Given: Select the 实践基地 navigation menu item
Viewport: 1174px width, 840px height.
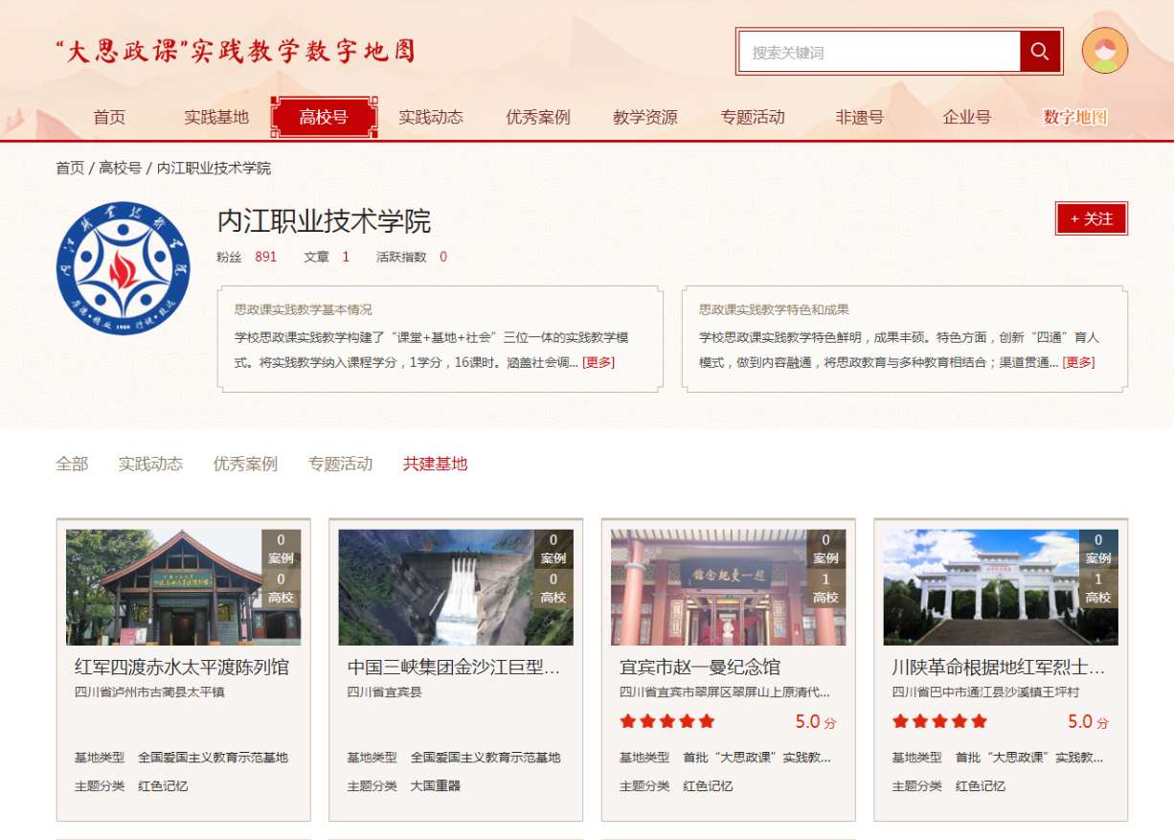Looking at the screenshot, I should 216,117.
